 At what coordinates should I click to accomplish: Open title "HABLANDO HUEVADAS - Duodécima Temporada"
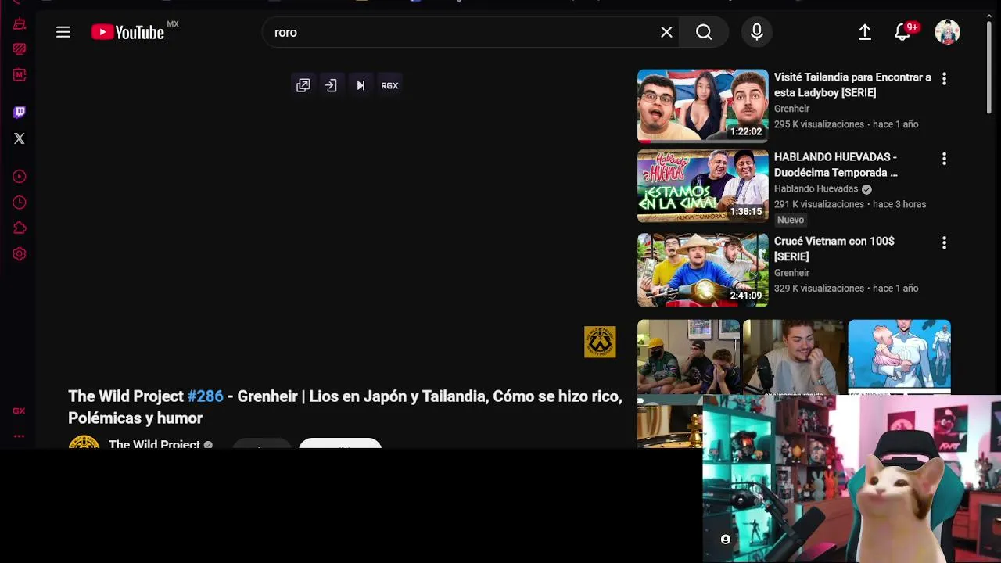point(836,164)
